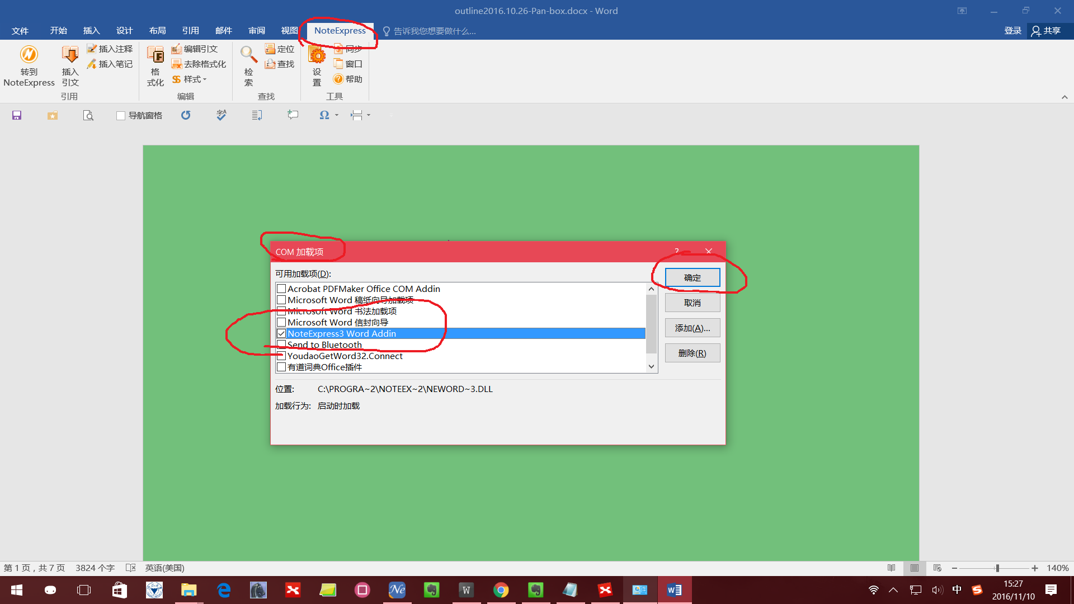Click zoom out minus button
Viewport: 1074px width, 604px height.
pyautogui.click(x=954, y=568)
